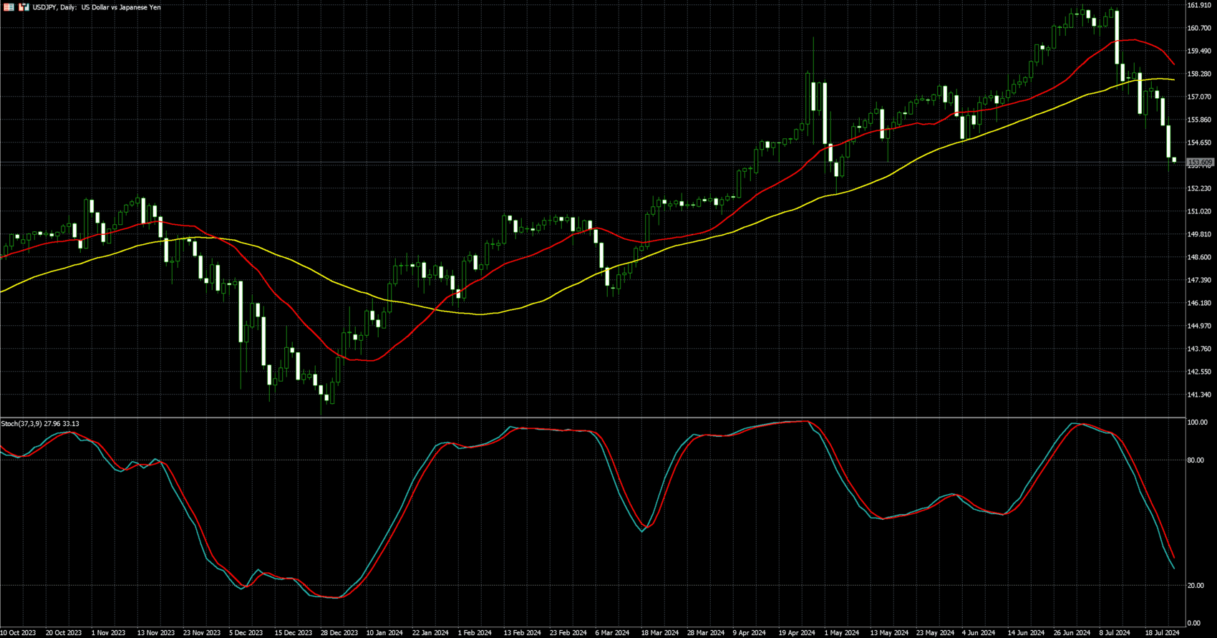Click the 100.00 stochastic scale label
Viewport: 1217px width, 638px height.
1197,422
